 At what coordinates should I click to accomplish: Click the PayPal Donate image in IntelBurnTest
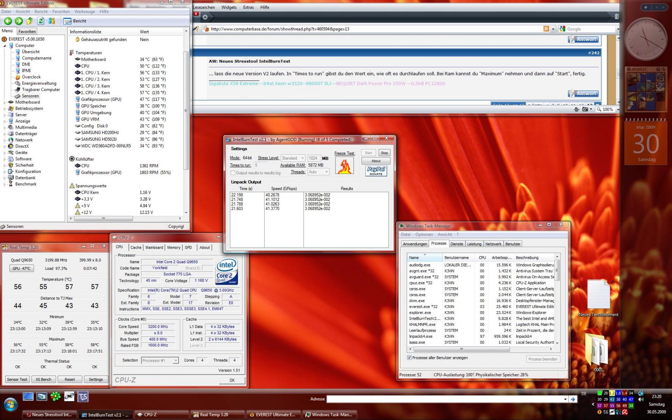[x=376, y=171]
